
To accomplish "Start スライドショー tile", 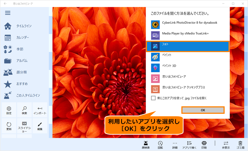I will tap(24, 126).
